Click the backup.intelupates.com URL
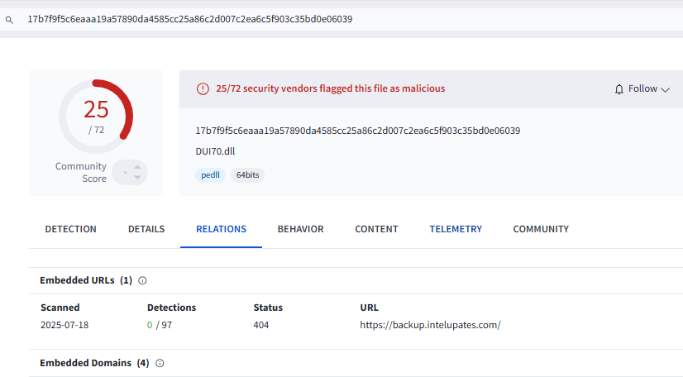This screenshot has height=377, width=683. point(430,325)
